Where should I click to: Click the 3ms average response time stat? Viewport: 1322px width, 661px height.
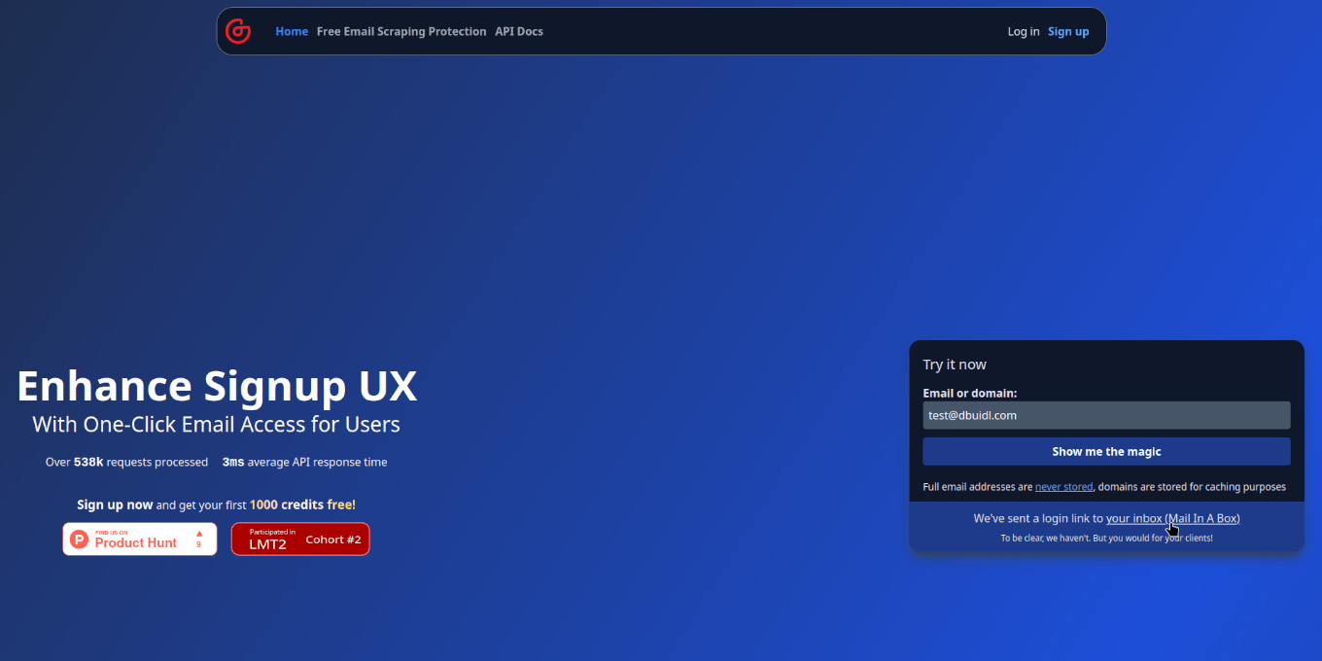(304, 463)
